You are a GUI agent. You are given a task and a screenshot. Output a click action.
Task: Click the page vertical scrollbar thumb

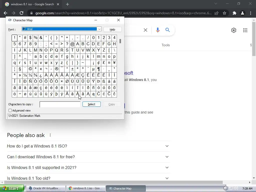tap(254, 39)
